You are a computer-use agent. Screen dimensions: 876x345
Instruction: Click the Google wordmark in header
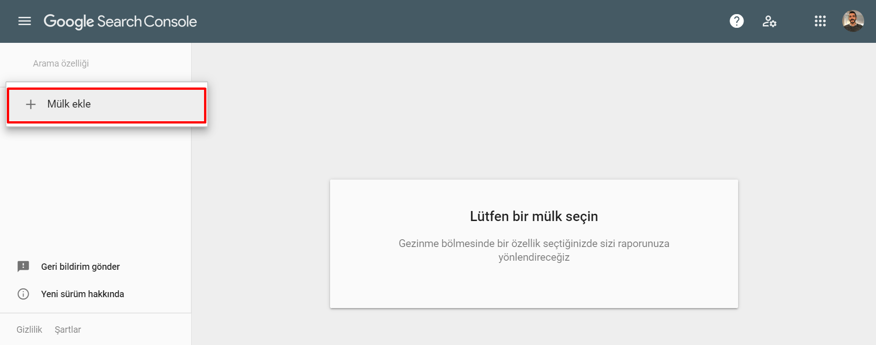pos(69,21)
